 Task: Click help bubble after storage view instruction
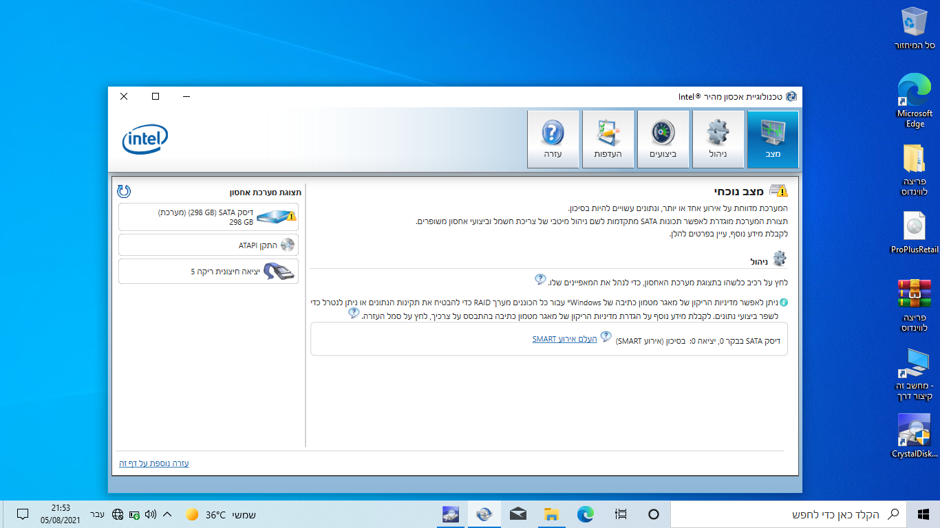click(x=541, y=279)
